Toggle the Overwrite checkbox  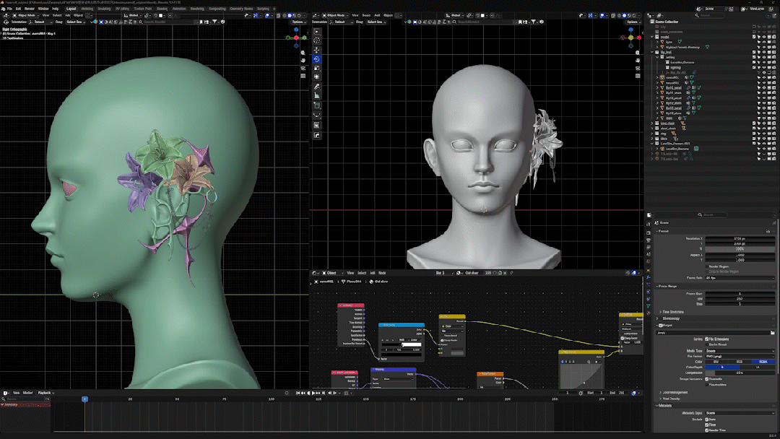pyautogui.click(x=707, y=379)
